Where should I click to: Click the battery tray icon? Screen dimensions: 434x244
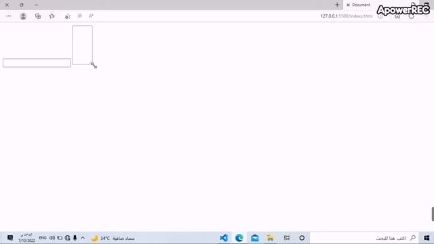click(x=60, y=238)
